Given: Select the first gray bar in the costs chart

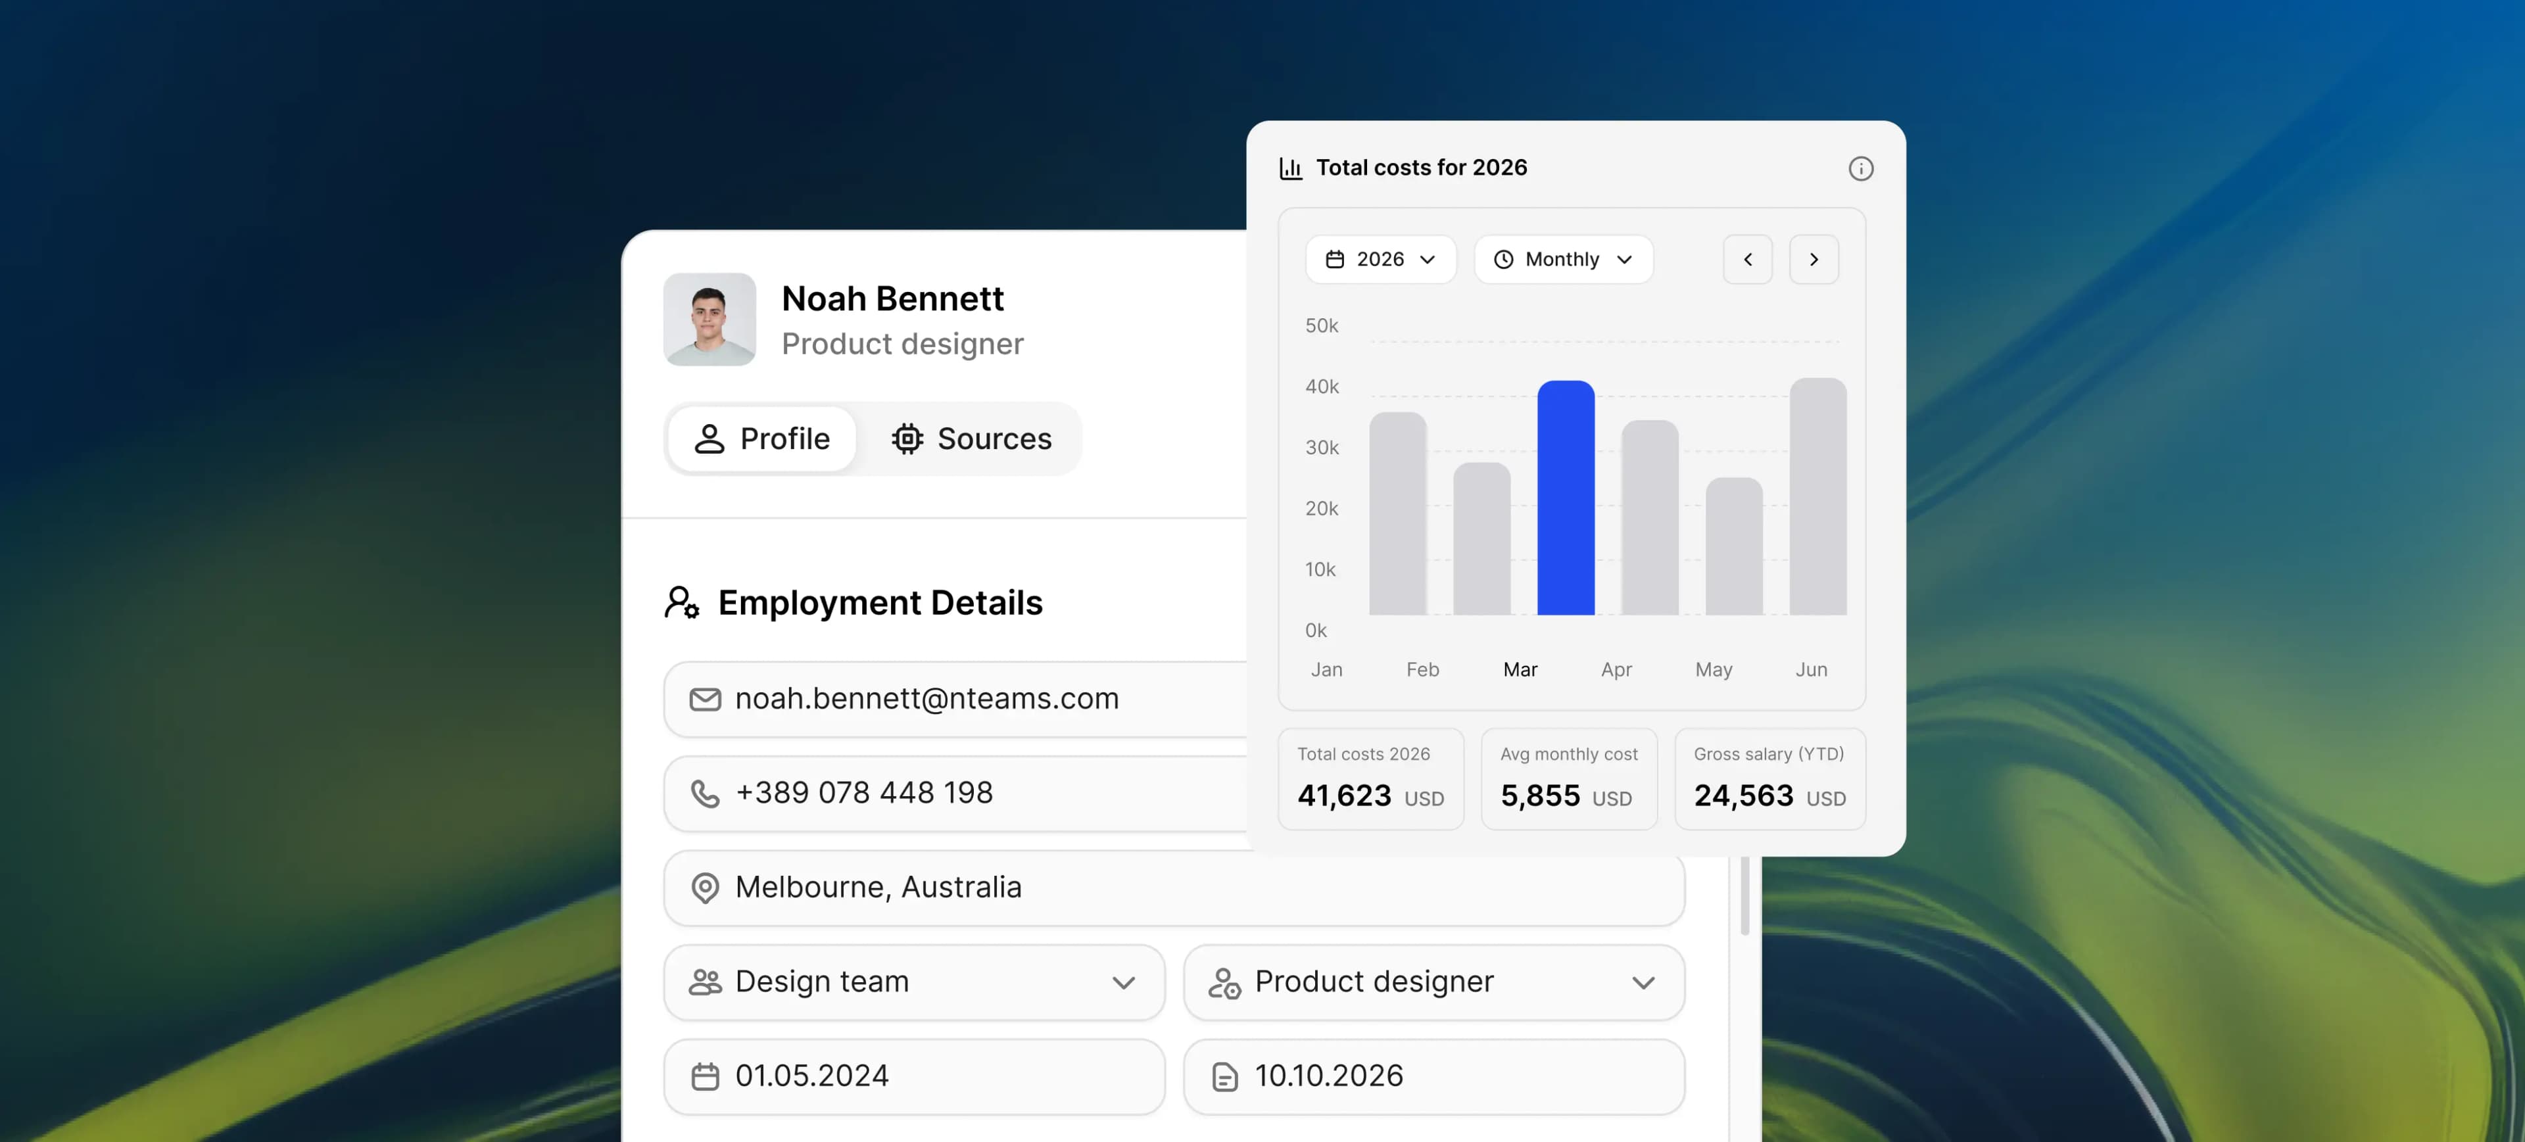Looking at the screenshot, I should [x=1398, y=513].
